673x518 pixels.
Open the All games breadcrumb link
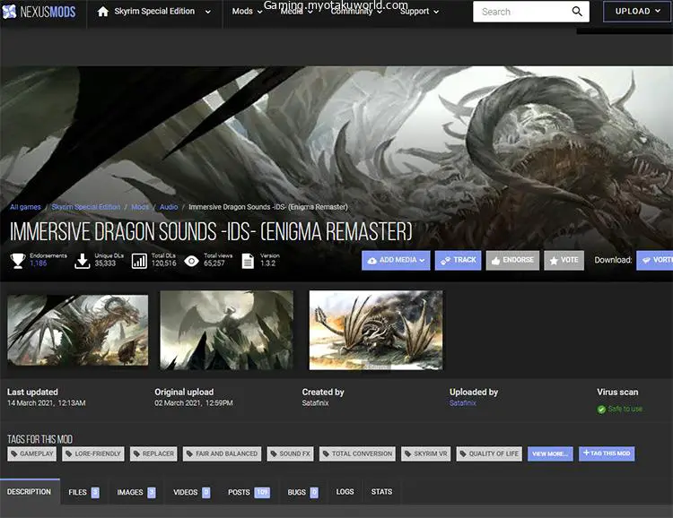25,207
